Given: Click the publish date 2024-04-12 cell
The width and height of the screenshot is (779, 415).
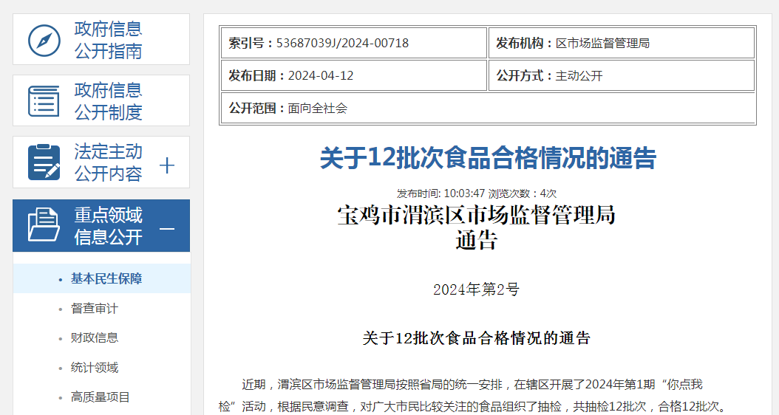Looking at the screenshot, I should [x=321, y=75].
